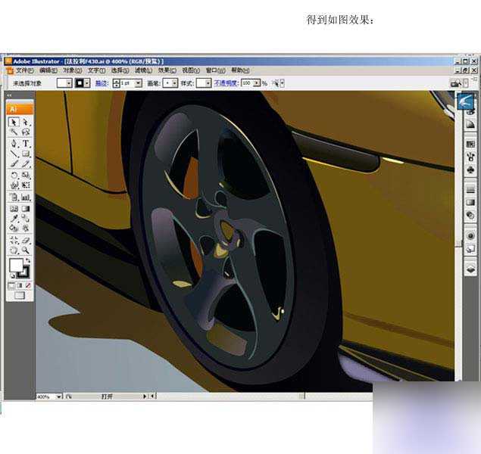This screenshot has width=481, height=454.
Task: Open the 对象(O) menu
Action: 73,71
